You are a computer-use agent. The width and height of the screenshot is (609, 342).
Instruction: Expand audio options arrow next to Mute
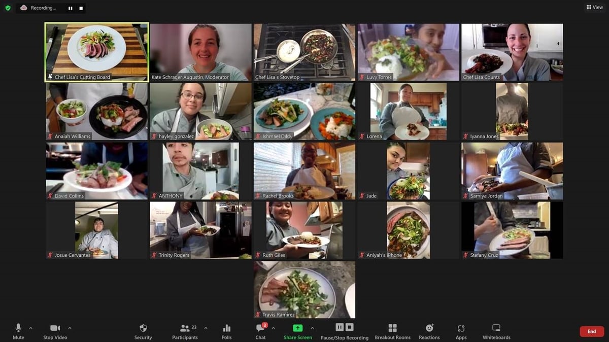coord(30,328)
